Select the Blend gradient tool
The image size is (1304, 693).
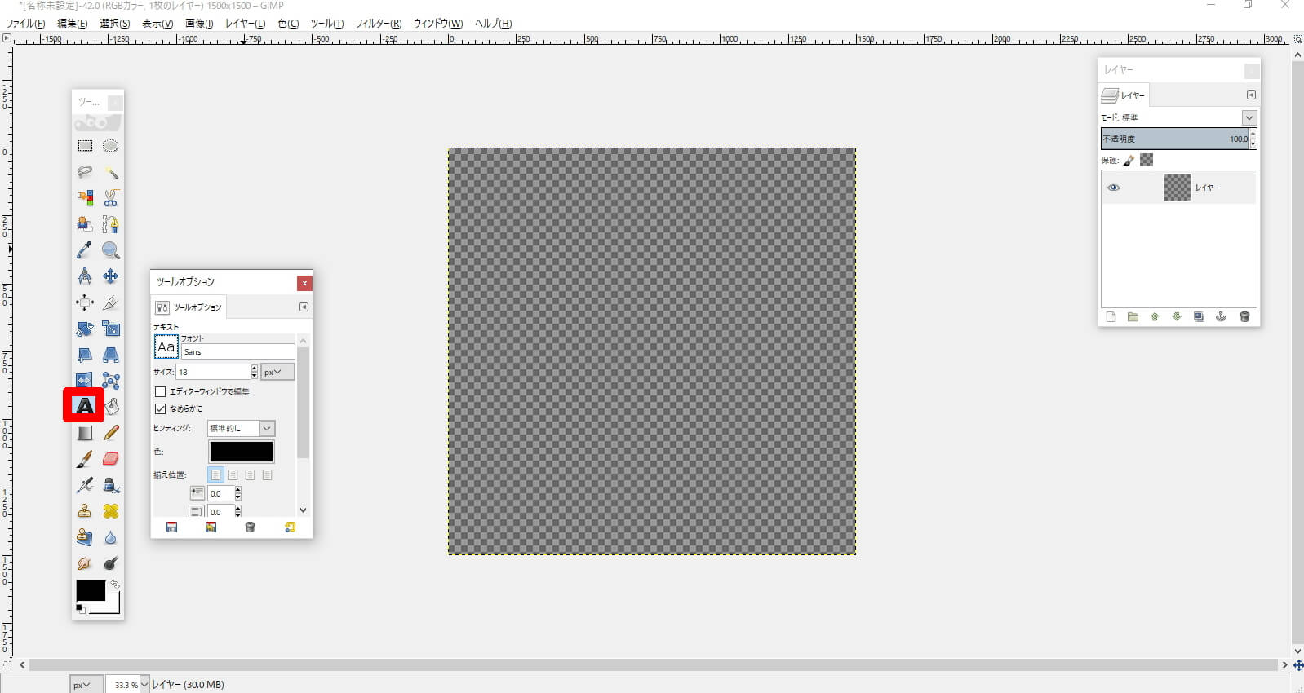pos(85,433)
